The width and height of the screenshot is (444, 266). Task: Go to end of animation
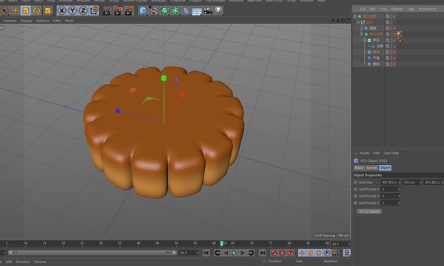click(263, 253)
